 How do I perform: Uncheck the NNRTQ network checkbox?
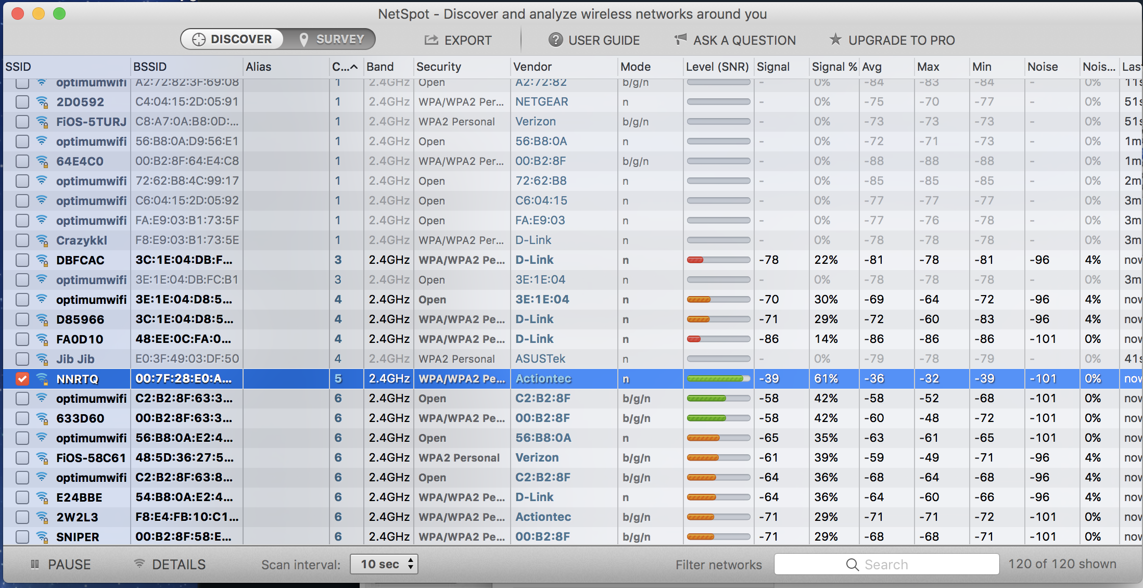[22, 379]
